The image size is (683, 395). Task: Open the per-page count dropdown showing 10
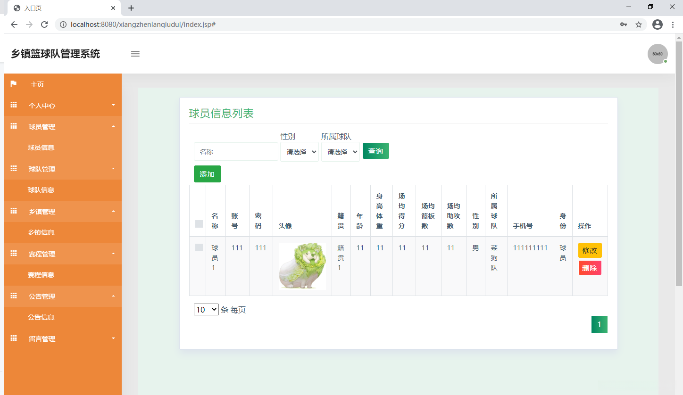[206, 309]
